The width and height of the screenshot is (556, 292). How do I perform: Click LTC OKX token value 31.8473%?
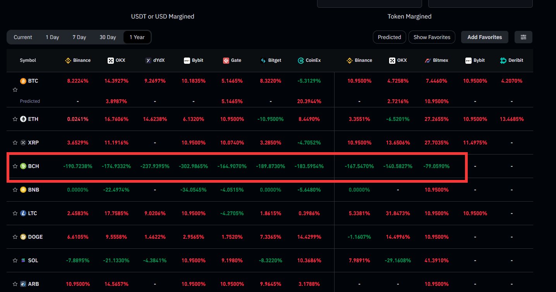pos(398,213)
